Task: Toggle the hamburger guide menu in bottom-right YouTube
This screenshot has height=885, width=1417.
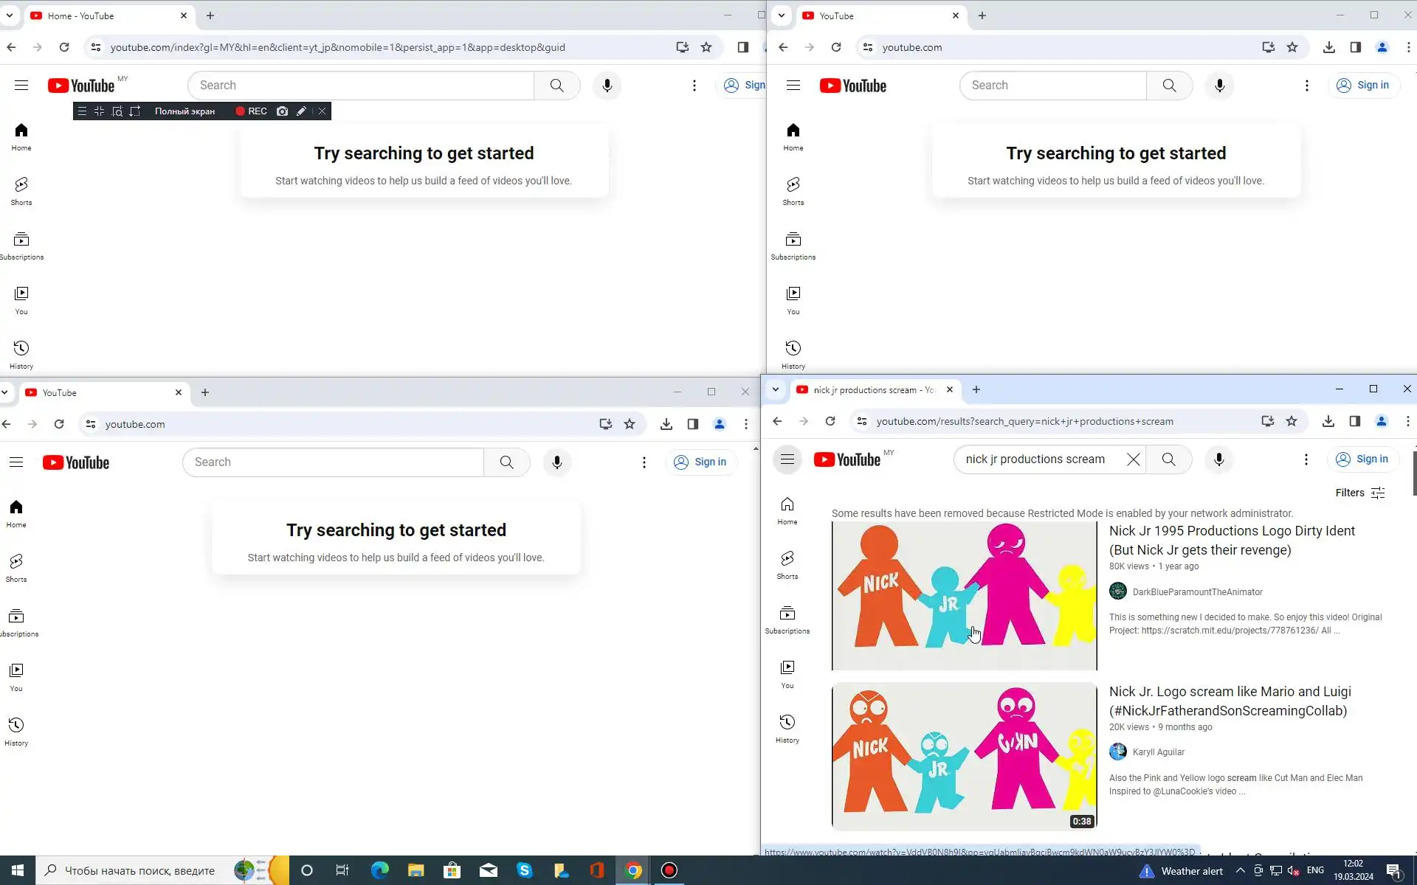Action: tap(787, 459)
